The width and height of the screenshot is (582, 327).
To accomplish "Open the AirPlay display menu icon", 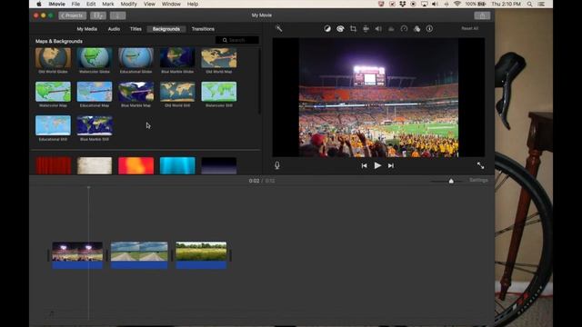I will point(425,4).
